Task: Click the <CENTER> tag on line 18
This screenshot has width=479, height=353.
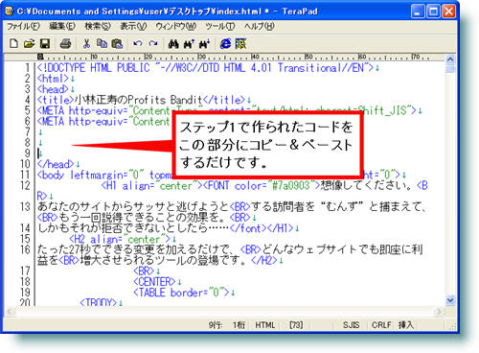Action: click(x=154, y=282)
